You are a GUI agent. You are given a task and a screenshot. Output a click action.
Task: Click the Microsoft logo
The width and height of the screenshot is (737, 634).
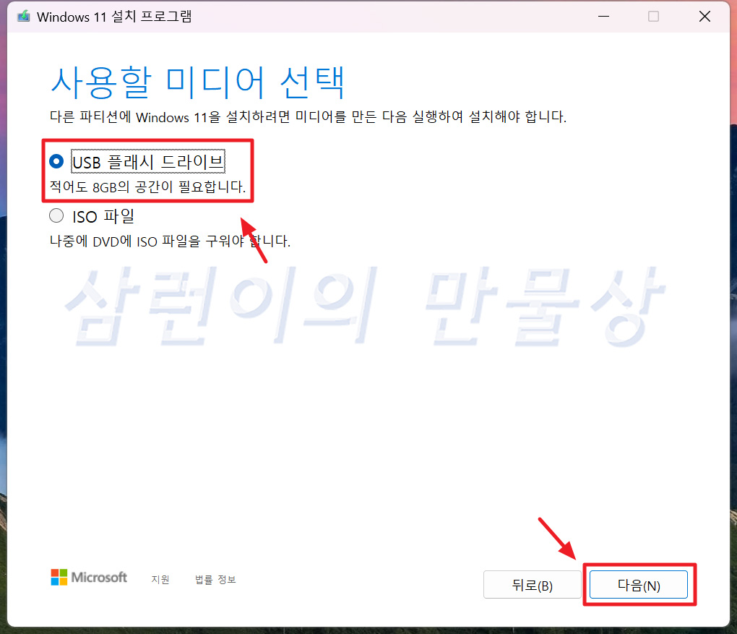click(89, 577)
